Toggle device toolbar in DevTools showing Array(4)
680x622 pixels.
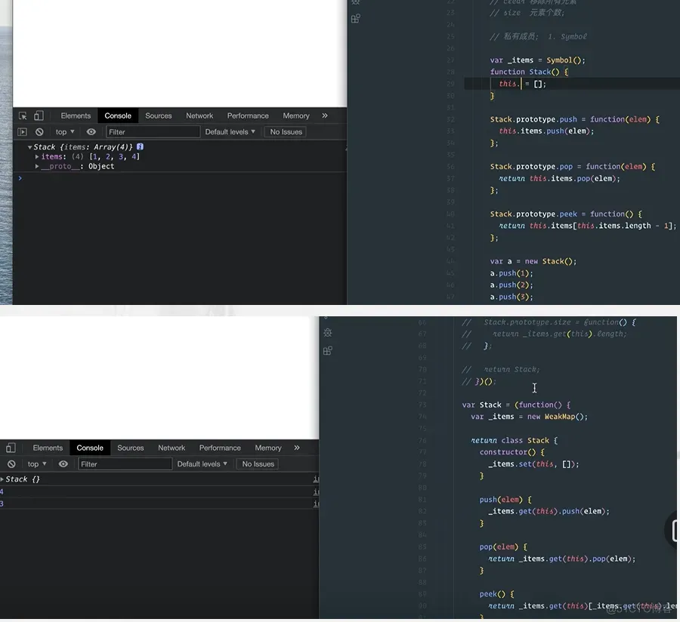(39, 115)
